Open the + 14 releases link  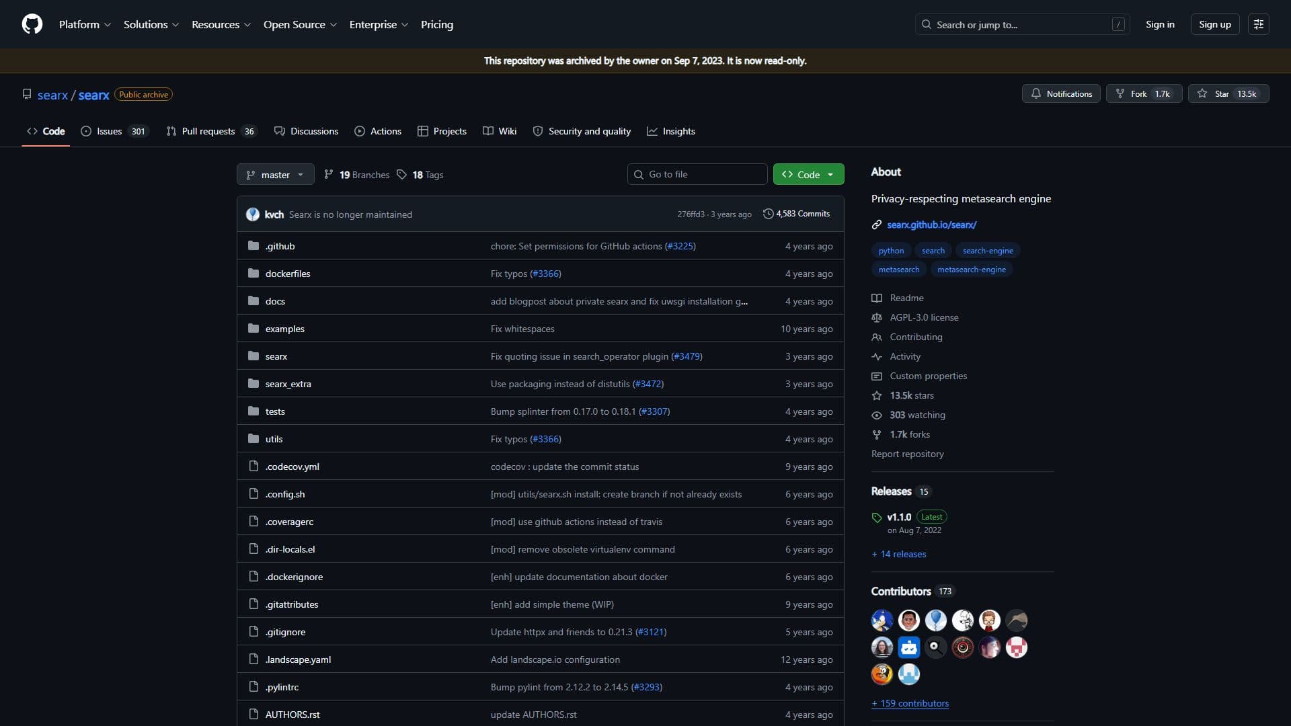[x=899, y=554]
